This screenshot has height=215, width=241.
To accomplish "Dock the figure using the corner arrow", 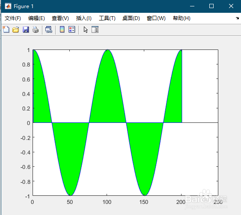I will [237, 18].
